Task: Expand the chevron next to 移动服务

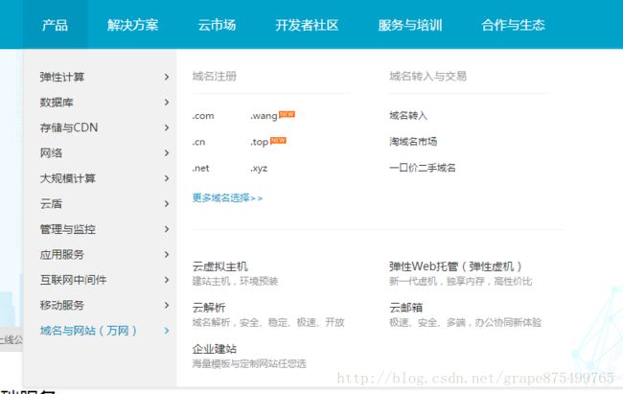Action: click(167, 306)
